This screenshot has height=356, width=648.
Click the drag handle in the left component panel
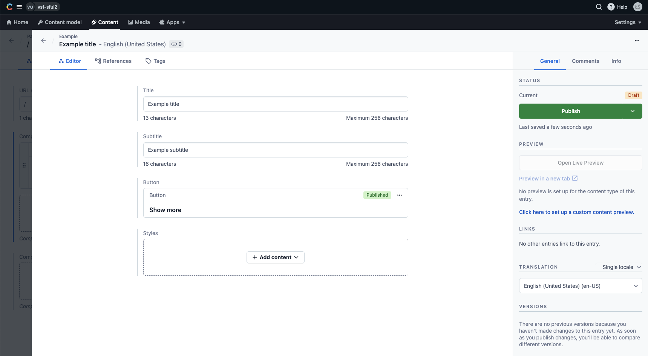coord(24,165)
